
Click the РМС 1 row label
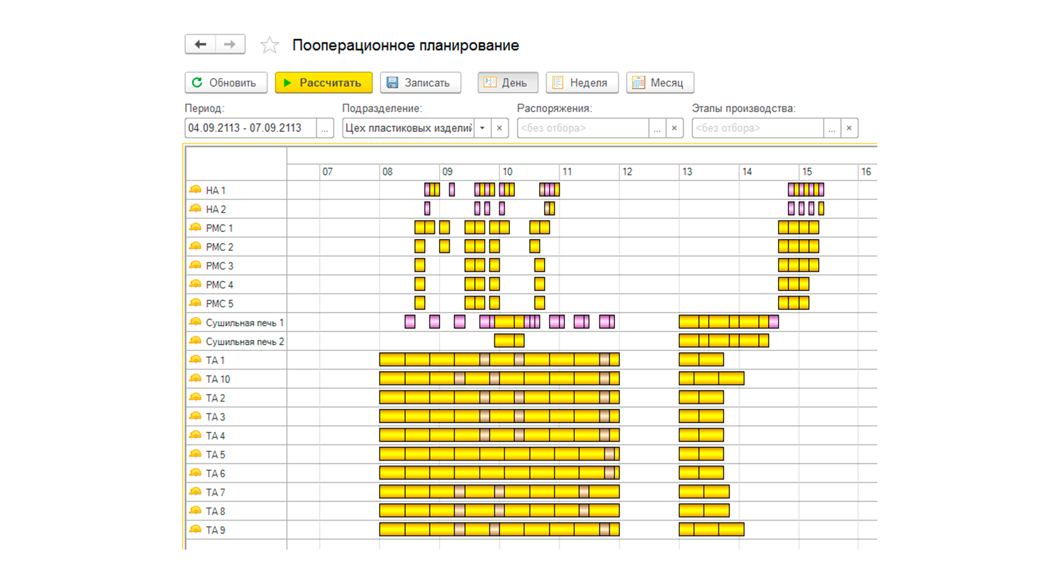219,228
